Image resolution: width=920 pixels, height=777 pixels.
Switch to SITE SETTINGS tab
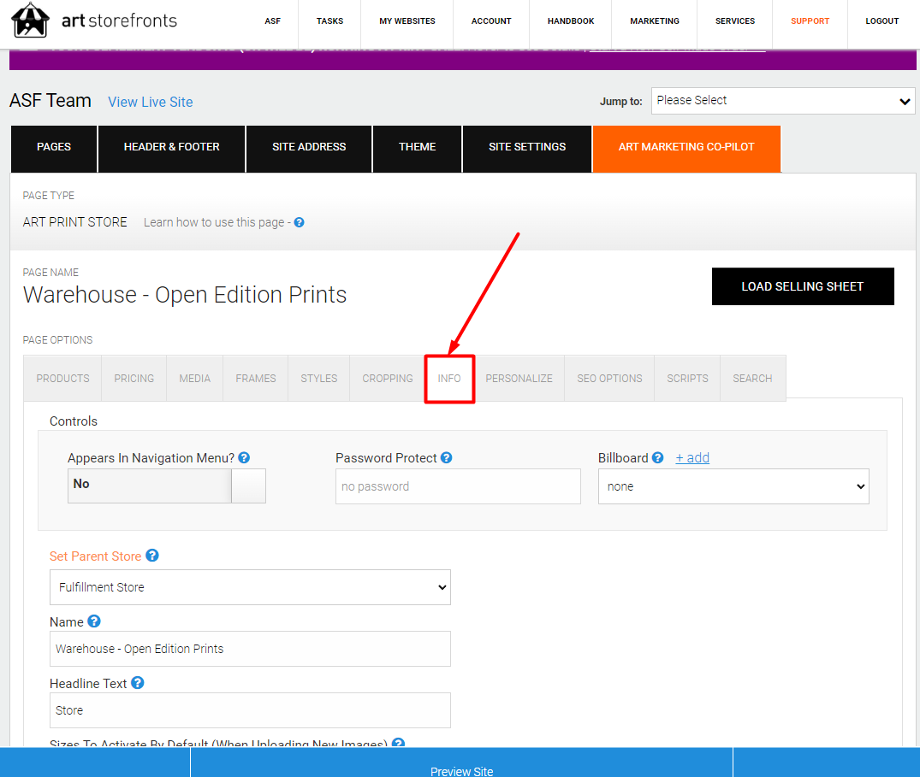coord(527,147)
